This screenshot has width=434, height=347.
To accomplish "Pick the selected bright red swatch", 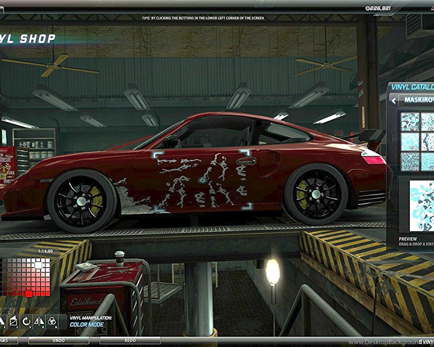I will point(29,293).
